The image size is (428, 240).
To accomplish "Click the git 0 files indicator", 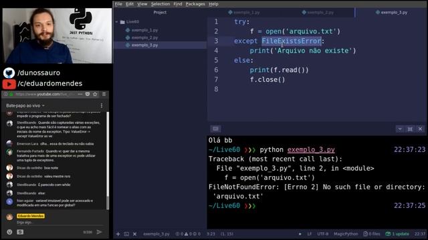I will click(x=372, y=234).
